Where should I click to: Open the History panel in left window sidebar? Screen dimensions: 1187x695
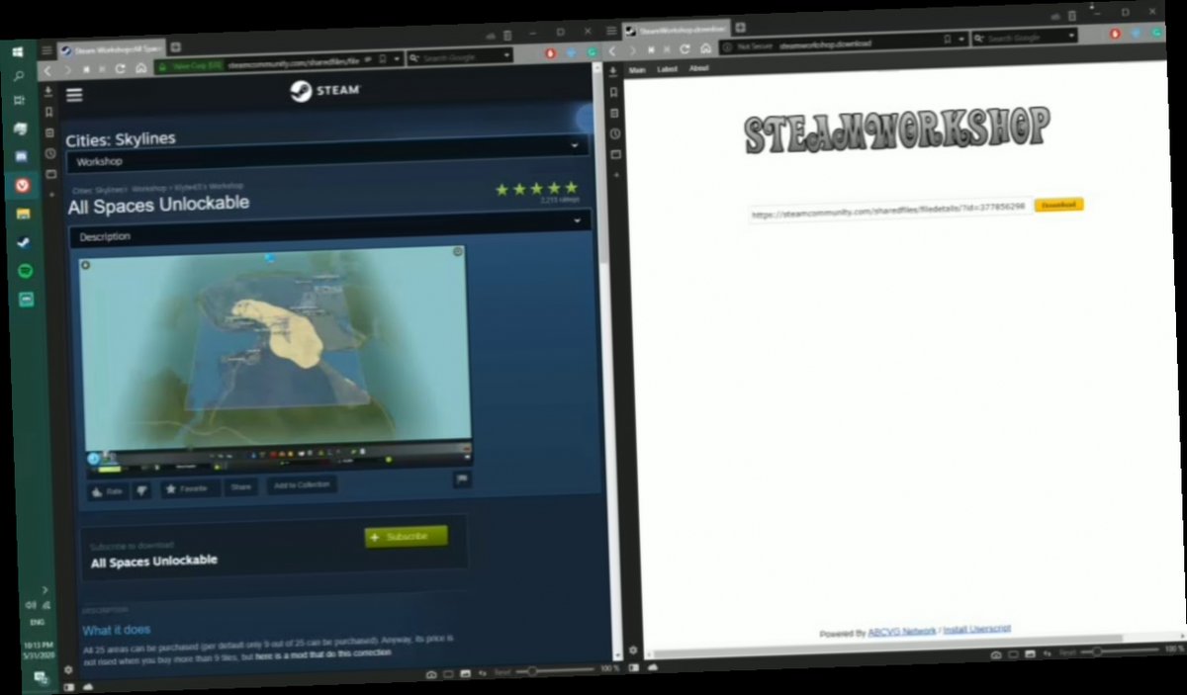tap(49, 153)
